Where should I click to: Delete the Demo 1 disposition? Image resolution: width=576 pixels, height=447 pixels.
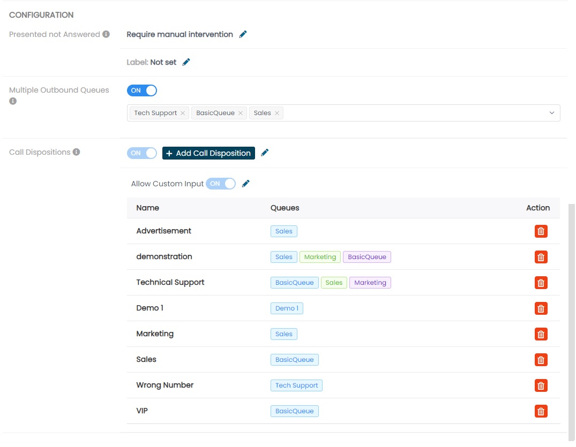pyautogui.click(x=541, y=308)
